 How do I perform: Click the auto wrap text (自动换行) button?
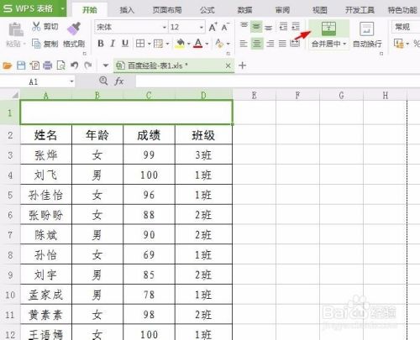point(367,35)
